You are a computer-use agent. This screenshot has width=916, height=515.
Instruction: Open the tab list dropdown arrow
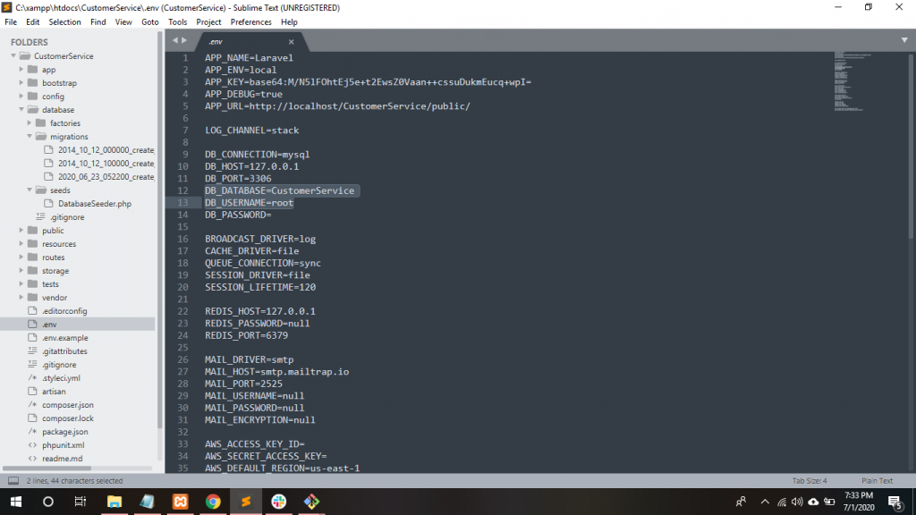click(x=904, y=40)
